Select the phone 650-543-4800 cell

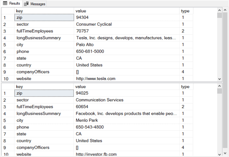127,127
